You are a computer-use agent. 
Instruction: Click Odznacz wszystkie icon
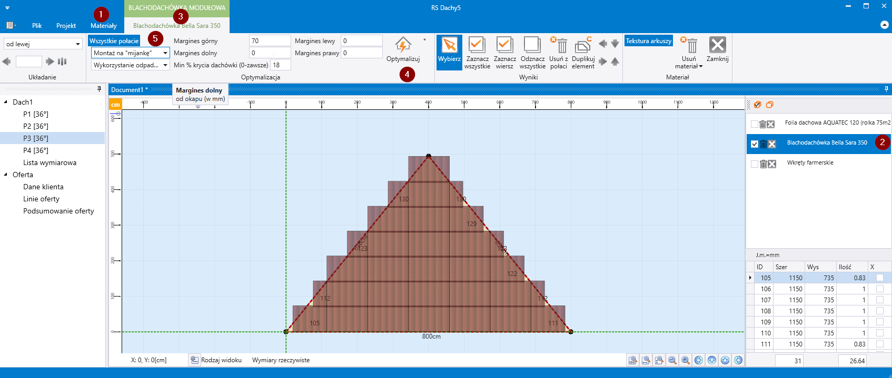click(532, 45)
